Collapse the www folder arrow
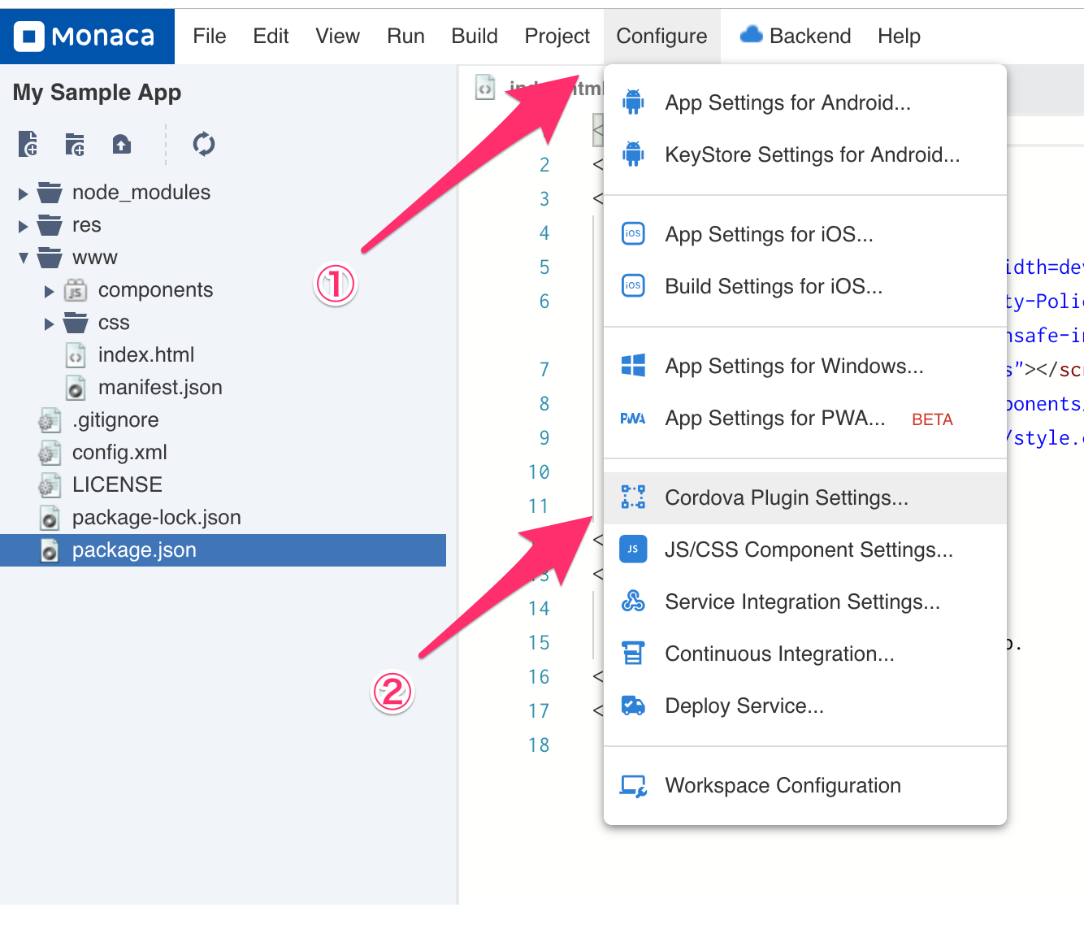This screenshot has width=1084, height=938. 24,258
